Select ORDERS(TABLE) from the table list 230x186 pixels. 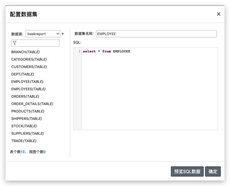tap(25, 97)
